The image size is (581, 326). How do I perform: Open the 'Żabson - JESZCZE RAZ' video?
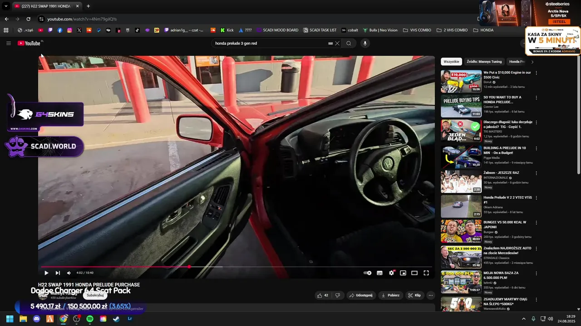461,182
